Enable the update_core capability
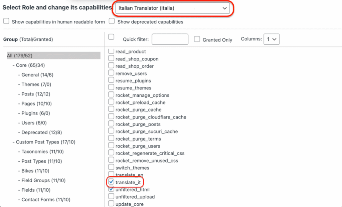Screen dimensions: 342x207 click(111, 204)
